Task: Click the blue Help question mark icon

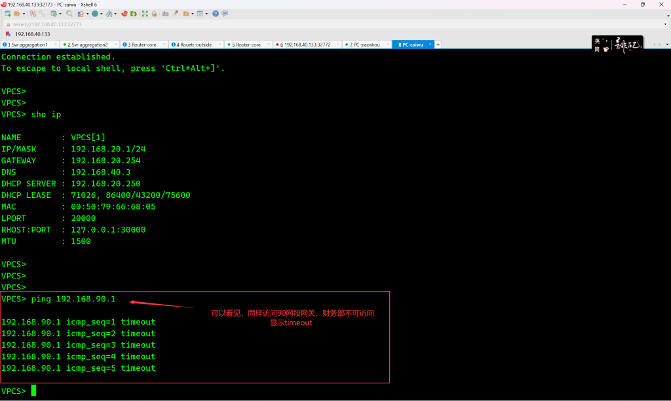Action: click(x=215, y=14)
